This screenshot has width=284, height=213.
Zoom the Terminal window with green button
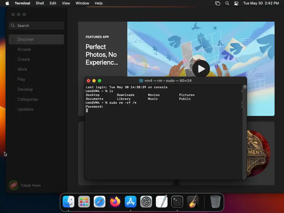[100, 81]
